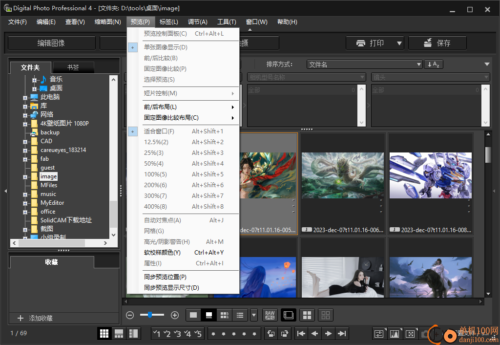Adjust the thumbnail size slider
The image size is (500, 345).
(x=150, y=315)
